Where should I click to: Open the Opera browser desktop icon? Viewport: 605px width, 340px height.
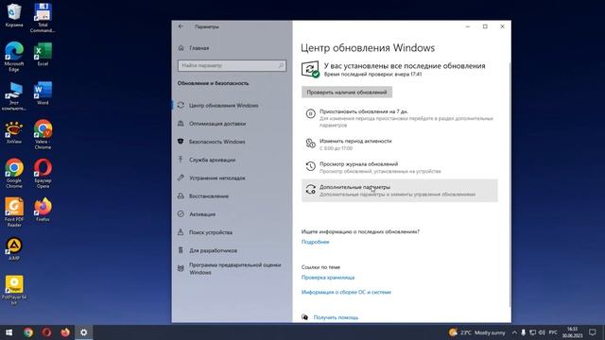(43, 173)
